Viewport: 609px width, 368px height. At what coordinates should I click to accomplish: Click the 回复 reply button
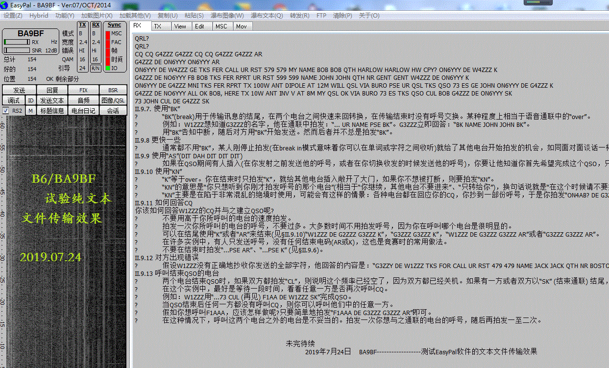pos(52,90)
